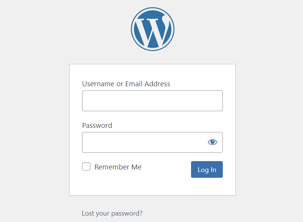Viewport: 303px width, 222px height.
Task: Tick the Remember Me checkbox
Action: click(x=86, y=167)
